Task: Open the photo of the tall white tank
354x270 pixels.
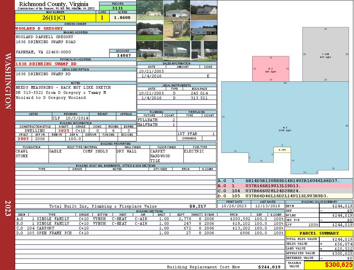Action: pyautogui.click(x=204, y=51)
